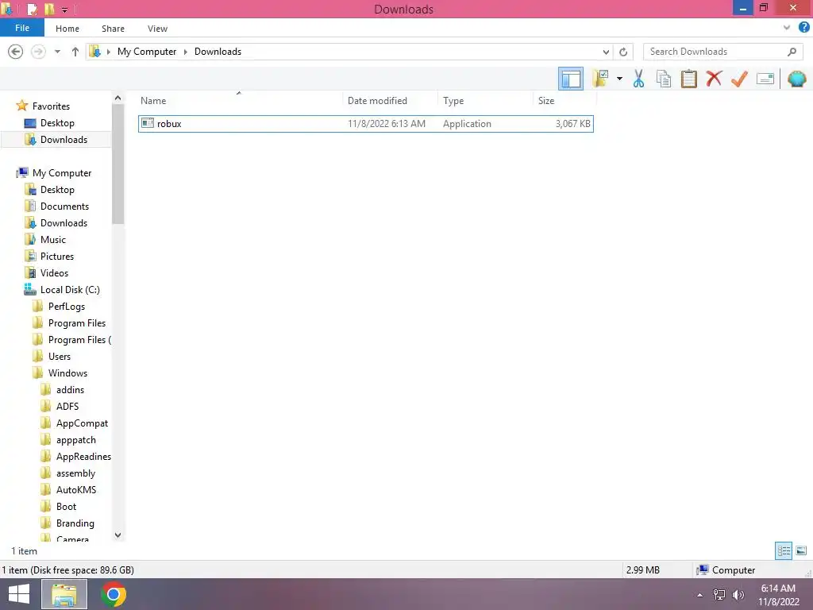Refresh the folder view
Image resolution: width=813 pixels, height=610 pixels.
pos(623,52)
